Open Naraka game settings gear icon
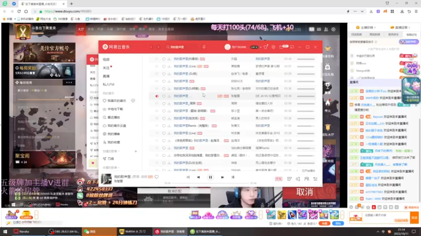The image size is (421, 236). 333,29
